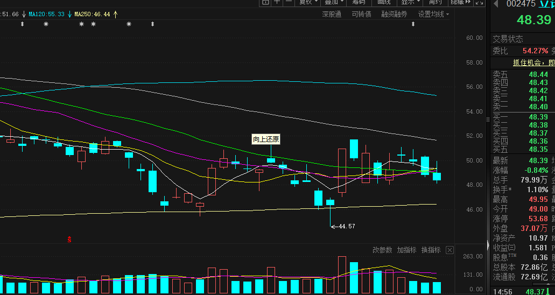The height and width of the screenshot is (295, 555).
Task: Click the 向上还原 label on the chart
Action: (266, 139)
